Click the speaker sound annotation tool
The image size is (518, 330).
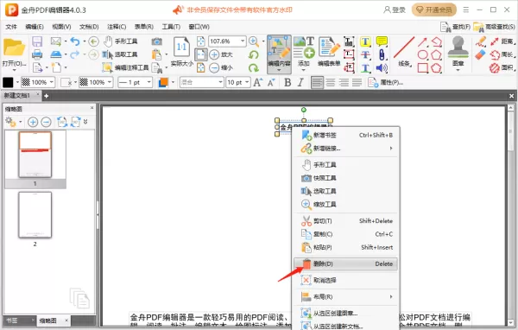pyautogui.click(x=382, y=68)
